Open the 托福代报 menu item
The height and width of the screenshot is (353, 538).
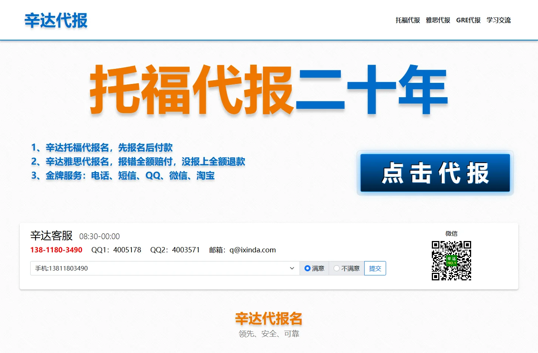(x=408, y=20)
